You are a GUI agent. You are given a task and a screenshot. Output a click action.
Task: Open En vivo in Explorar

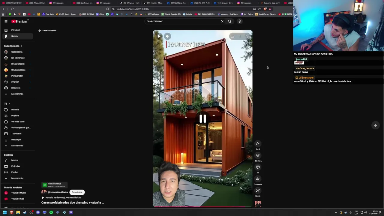click(17, 172)
